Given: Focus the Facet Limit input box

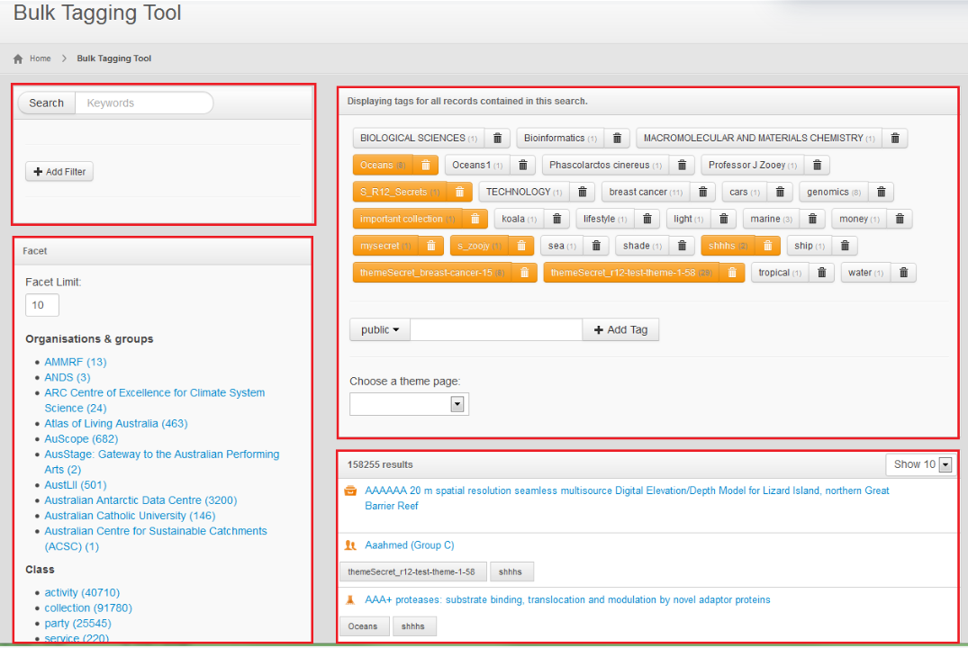Looking at the screenshot, I should pos(42,305).
